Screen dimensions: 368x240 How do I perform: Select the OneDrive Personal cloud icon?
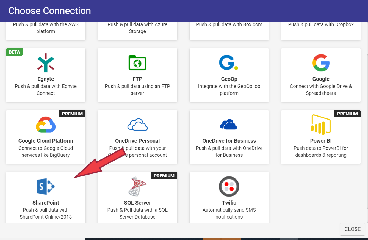[137, 125]
